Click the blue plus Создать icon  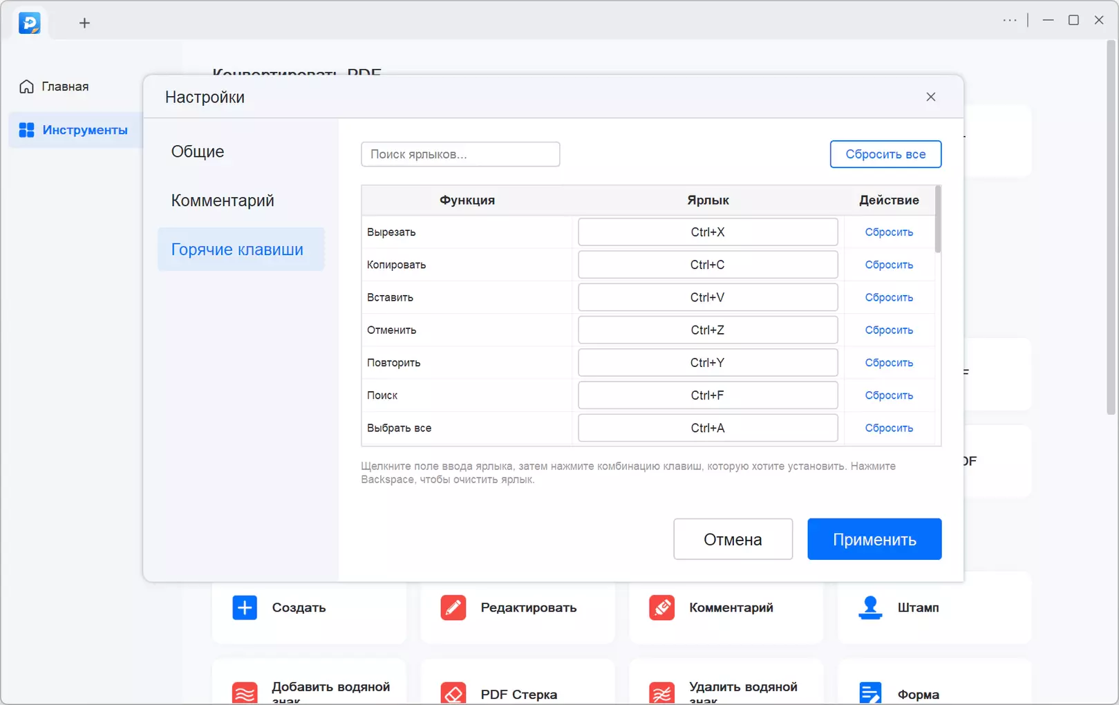pos(245,608)
